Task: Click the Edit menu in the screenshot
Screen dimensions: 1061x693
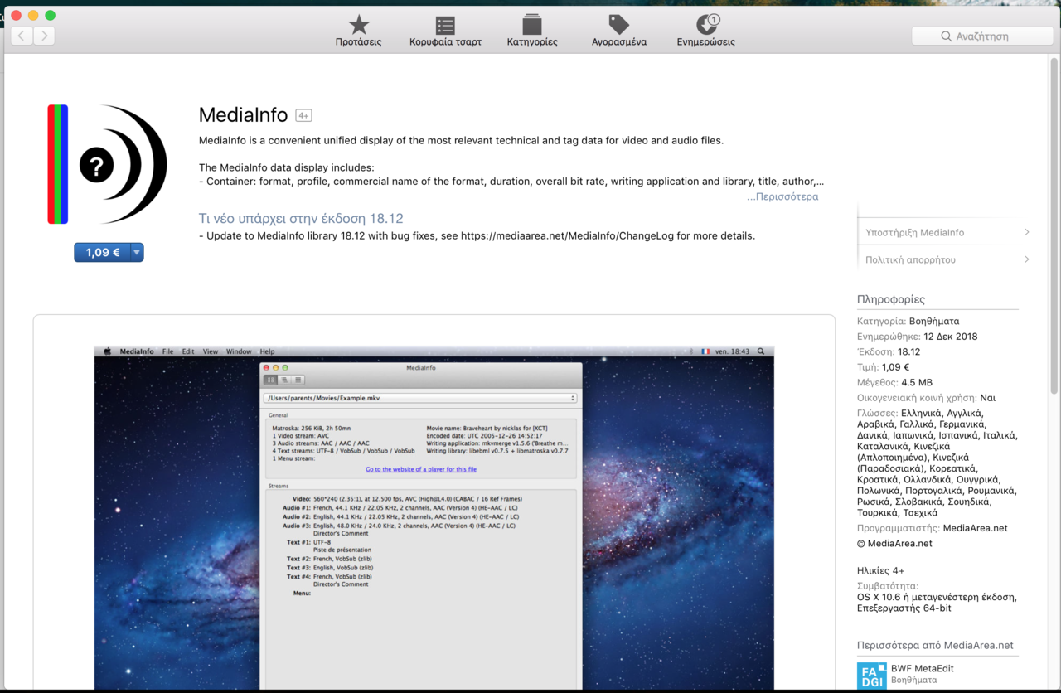Action: 188,351
